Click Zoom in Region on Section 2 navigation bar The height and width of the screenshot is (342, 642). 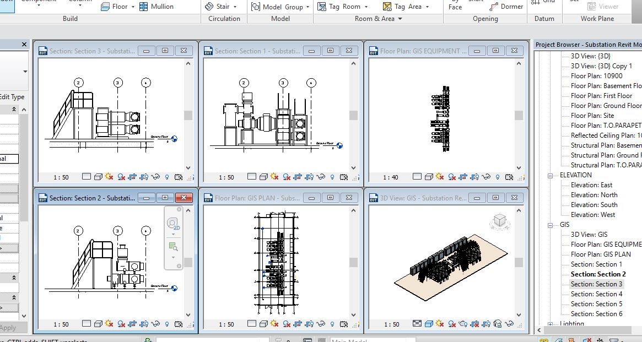173,246
